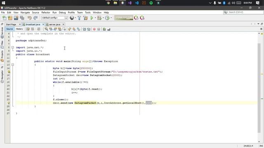Open the Edit menu

[9, 12]
